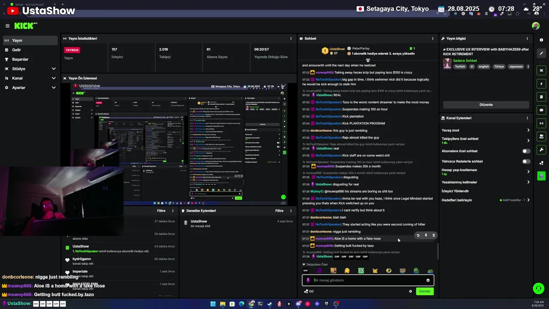Click İzleyici Yönlendir option

[x=455, y=191]
